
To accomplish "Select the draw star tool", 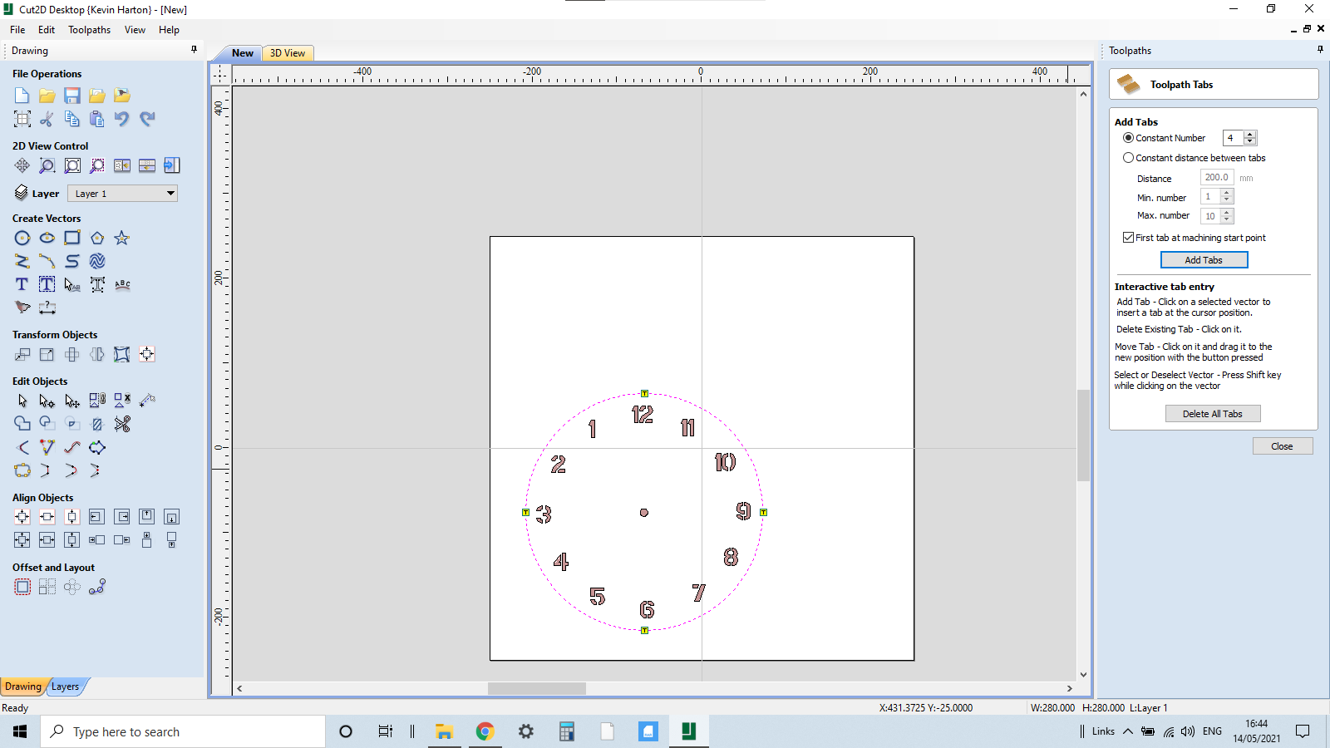I will click(121, 238).
